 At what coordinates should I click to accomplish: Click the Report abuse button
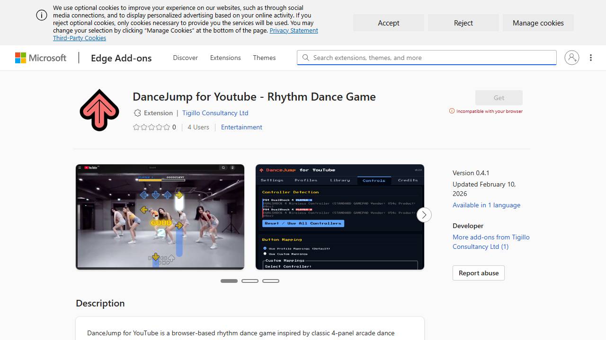point(479,273)
